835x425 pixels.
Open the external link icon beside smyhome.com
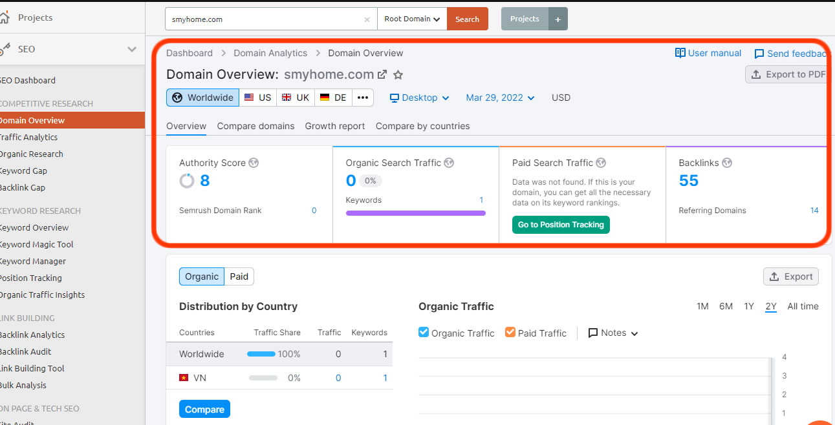click(x=382, y=74)
